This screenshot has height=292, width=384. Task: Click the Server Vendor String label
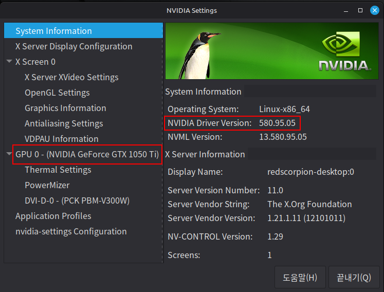[x=208, y=204]
